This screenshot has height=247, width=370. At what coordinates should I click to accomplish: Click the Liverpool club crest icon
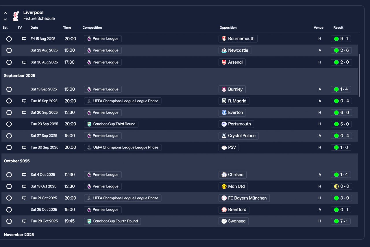[16, 16]
